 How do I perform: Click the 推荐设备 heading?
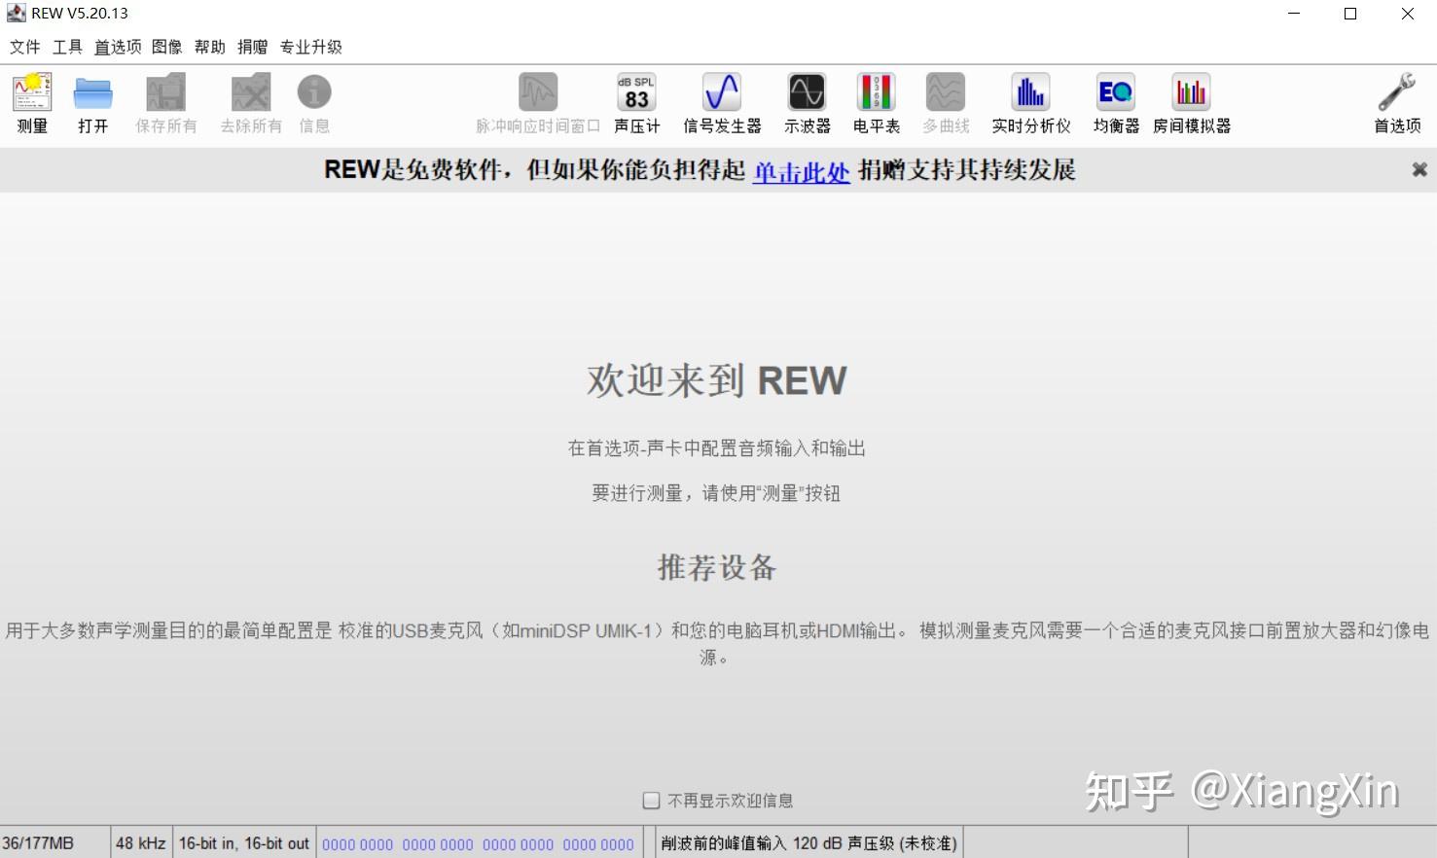717,567
